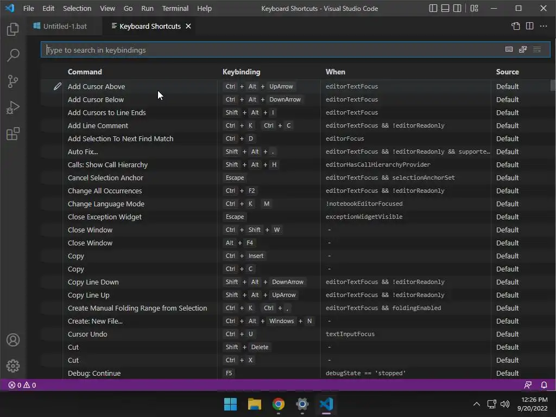This screenshot has width=556, height=417.
Task: Open Source Control view
Action: point(13,81)
